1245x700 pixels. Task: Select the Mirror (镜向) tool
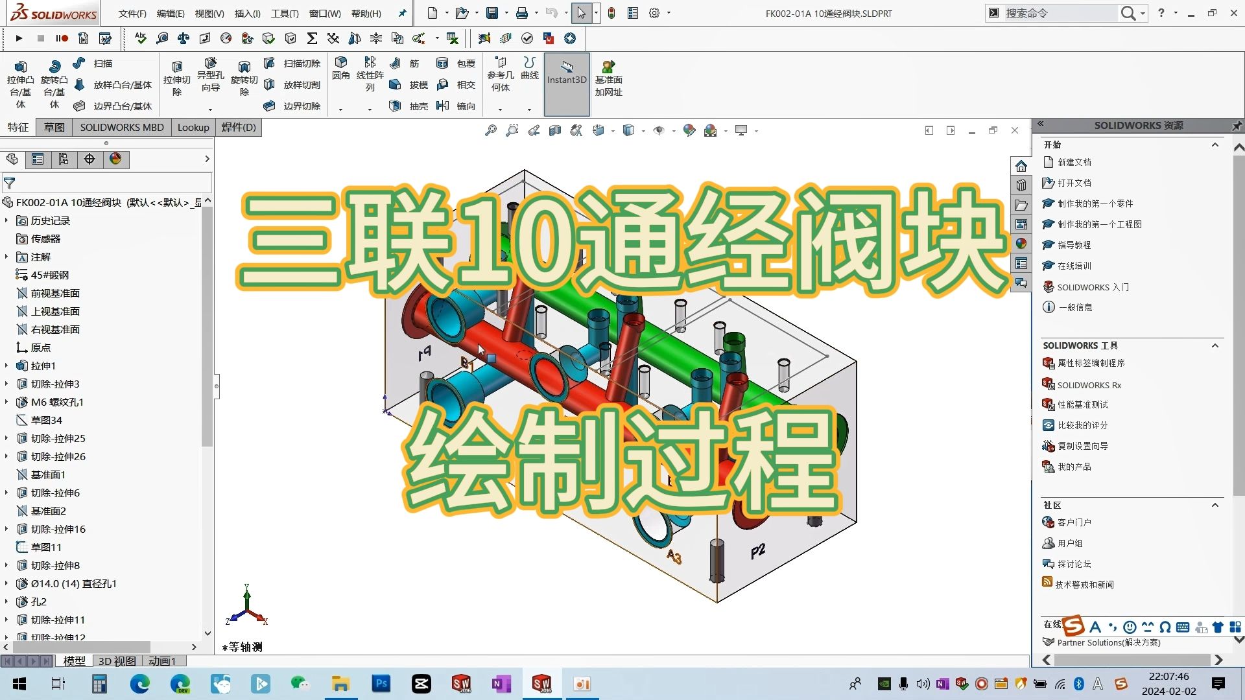pyautogui.click(x=456, y=106)
